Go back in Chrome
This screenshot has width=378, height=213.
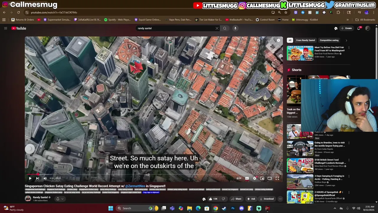pos(4,12)
